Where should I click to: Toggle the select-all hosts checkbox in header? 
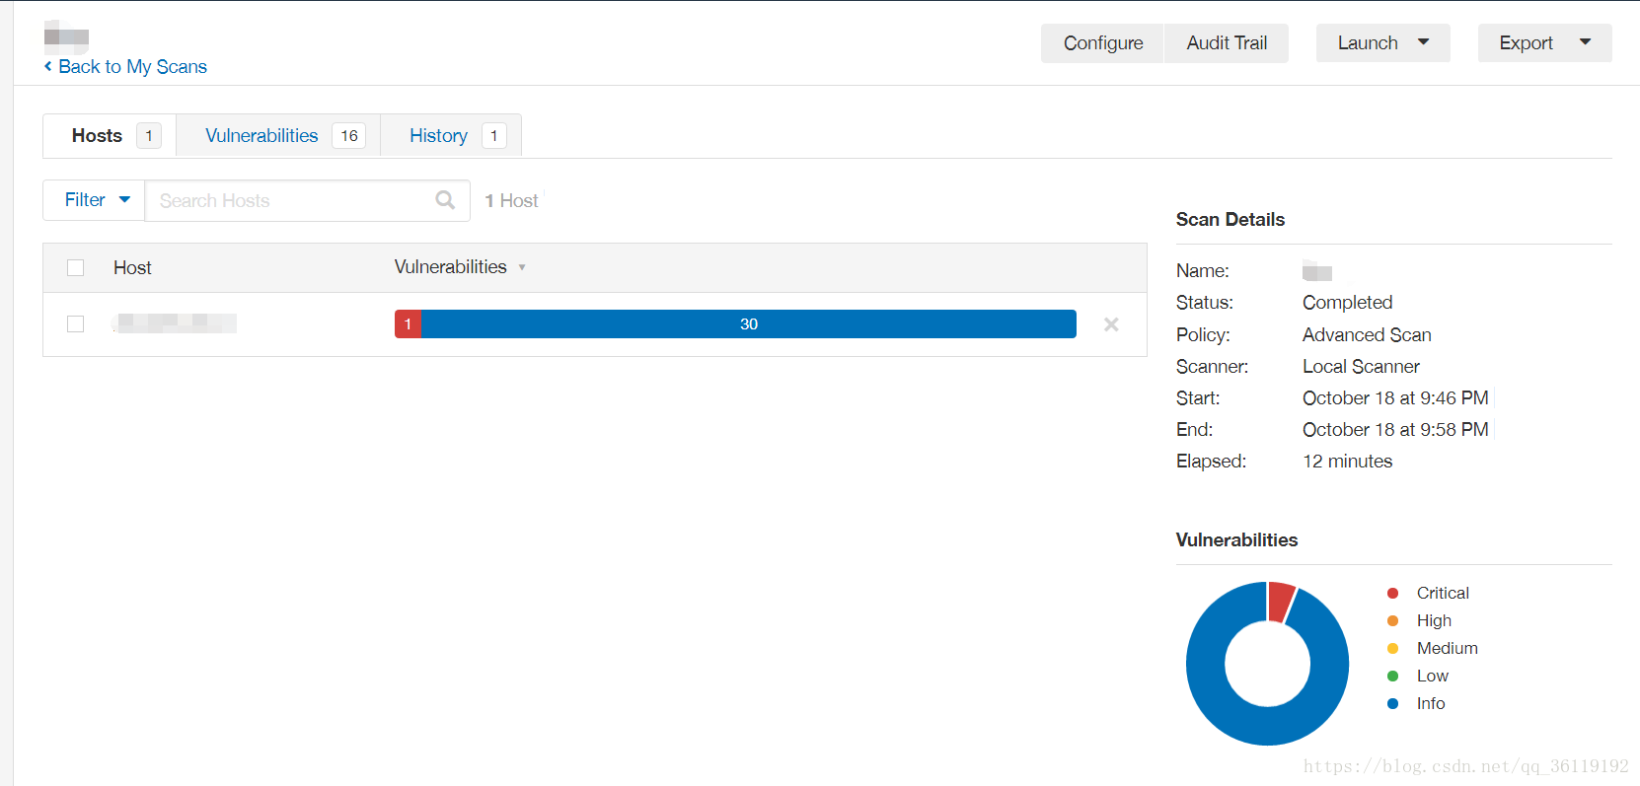[x=75, y=267]
